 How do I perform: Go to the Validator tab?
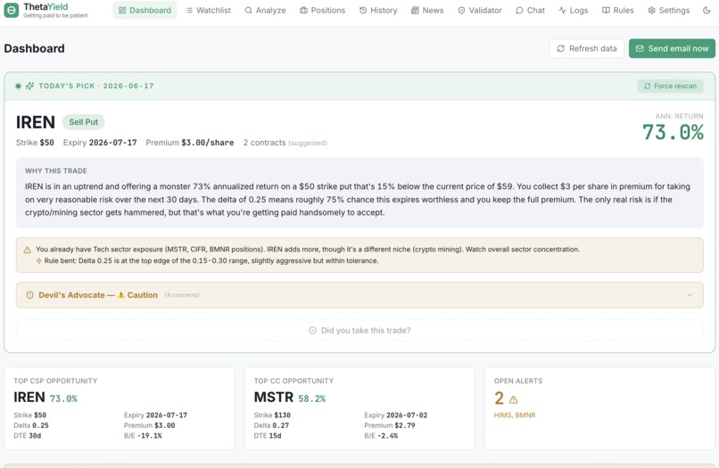click(x=480, y=10)
